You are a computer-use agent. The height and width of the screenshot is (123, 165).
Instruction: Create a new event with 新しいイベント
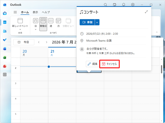20,23
